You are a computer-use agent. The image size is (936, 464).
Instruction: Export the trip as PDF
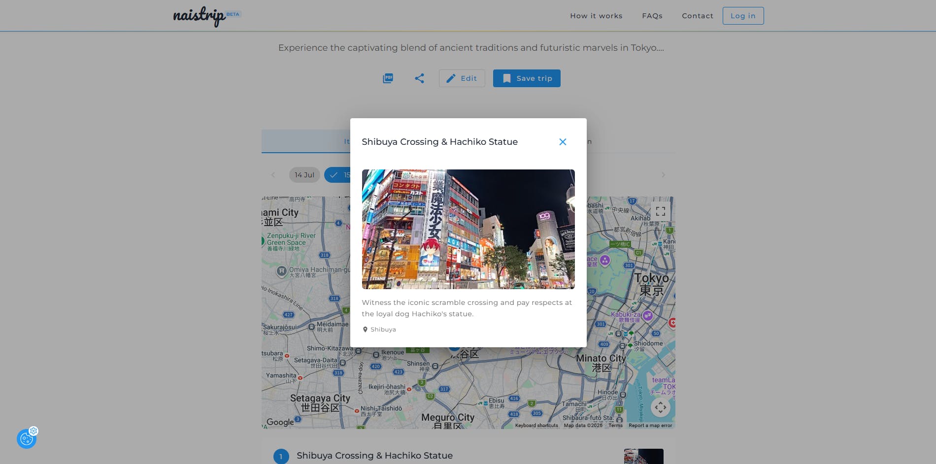[388, 78]
